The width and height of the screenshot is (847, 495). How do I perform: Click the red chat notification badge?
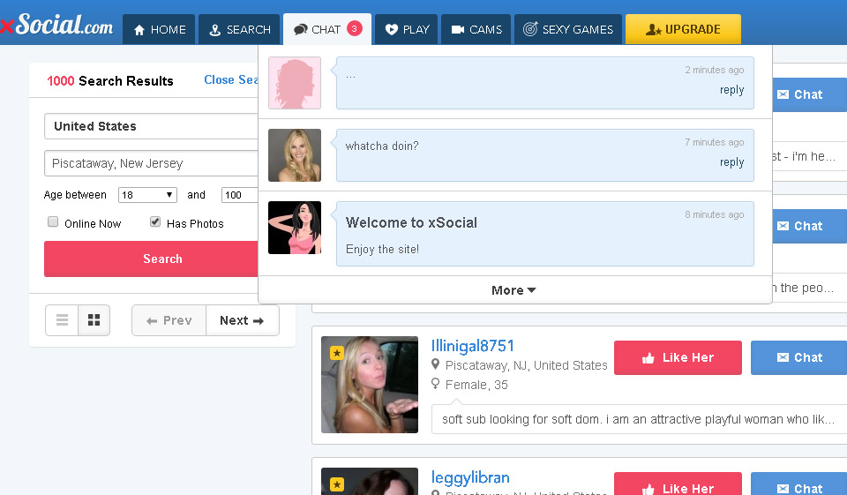[355, 29]
